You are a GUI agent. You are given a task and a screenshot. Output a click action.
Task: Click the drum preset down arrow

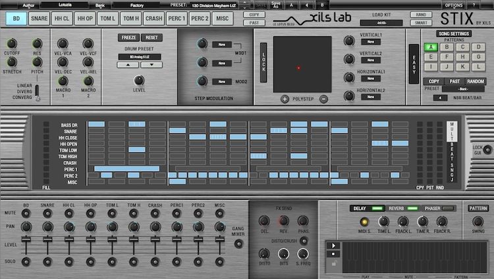click(151, 65)
